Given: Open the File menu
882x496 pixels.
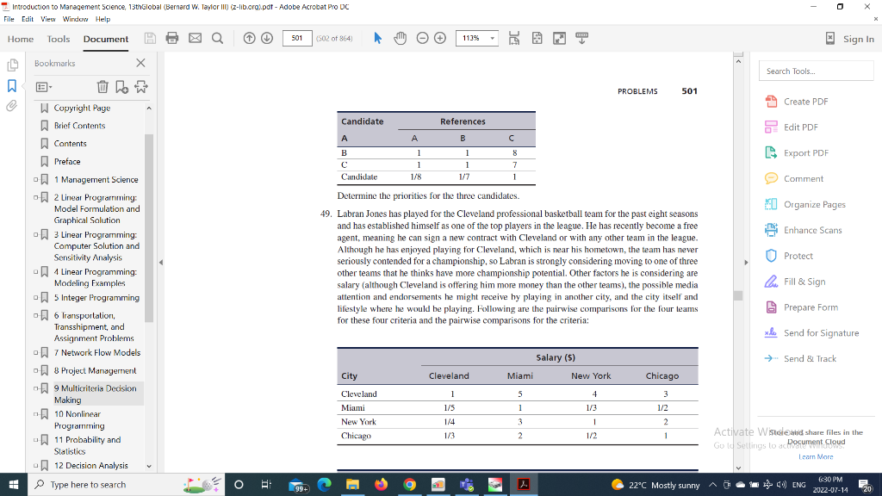Looking at the screenshot, I should tap(9, 19).
